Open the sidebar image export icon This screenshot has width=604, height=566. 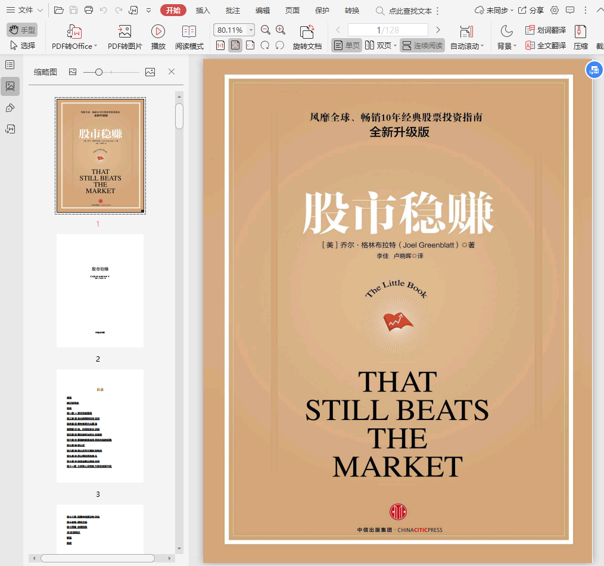click(10, 129)
